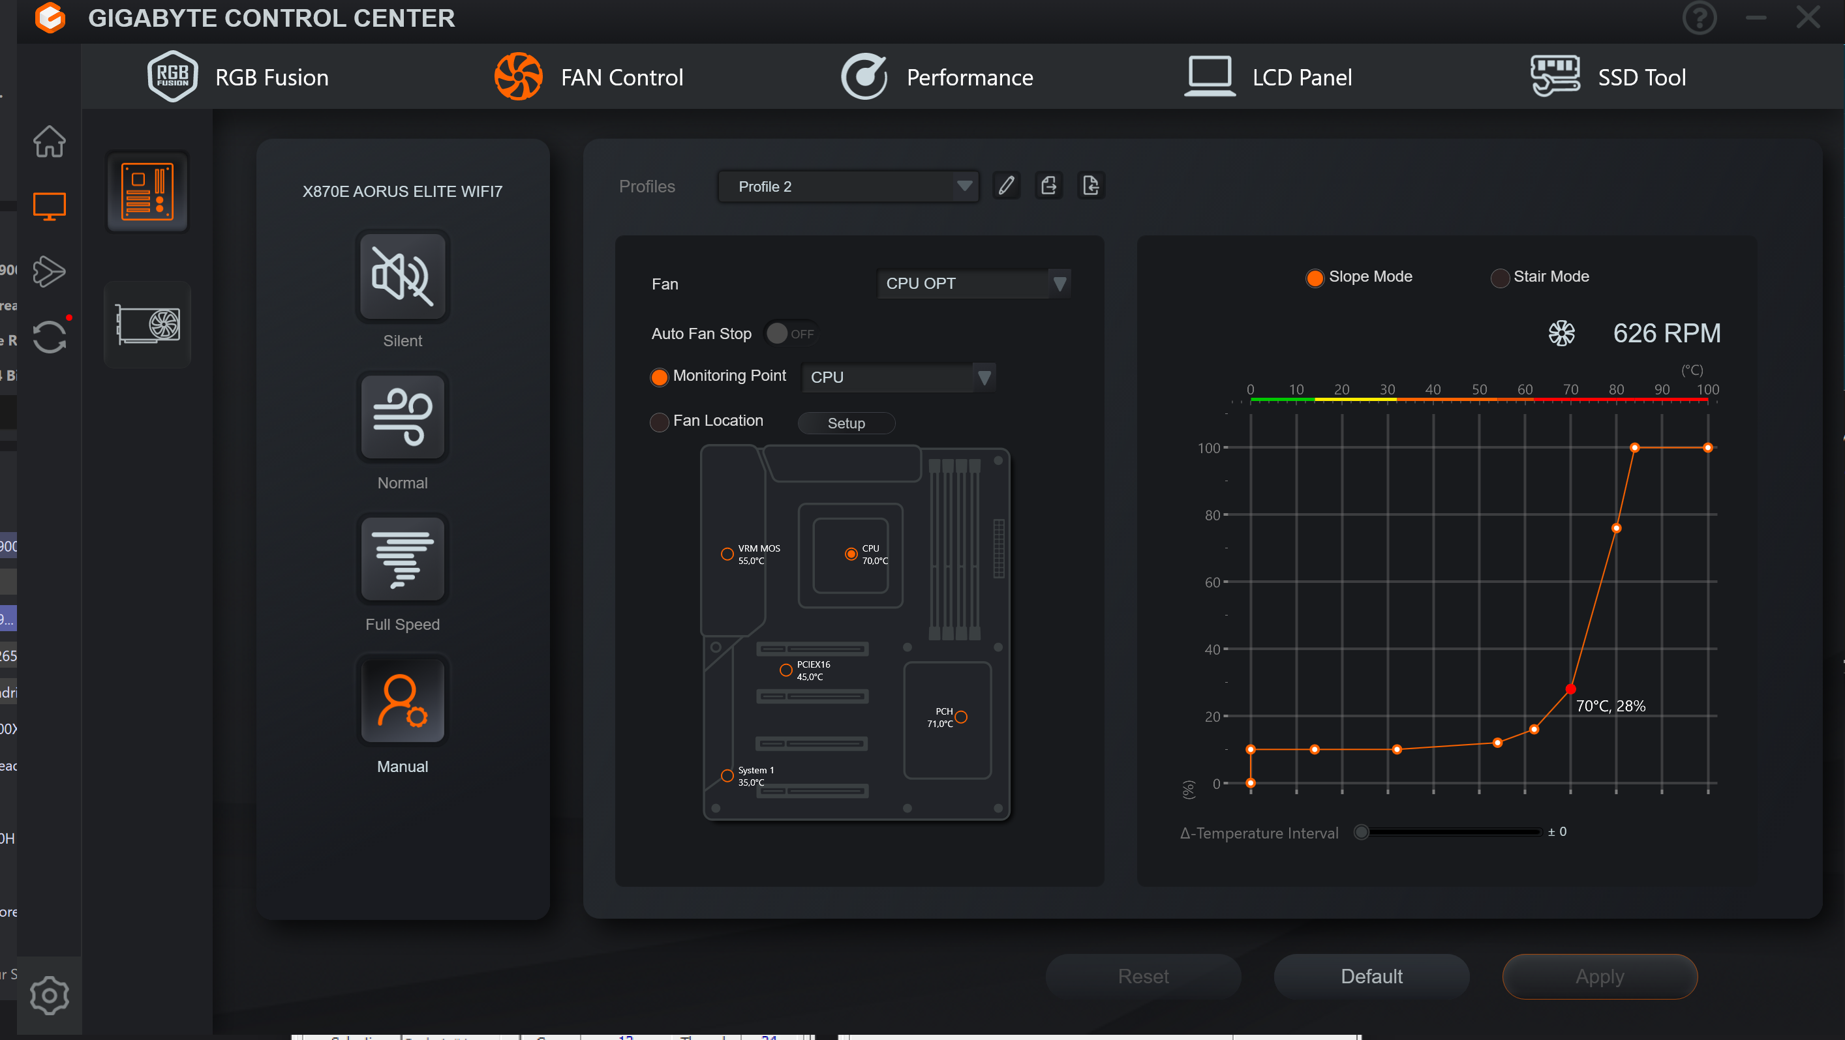Click the Apply button
The image size is (1845, 1040).
click(1600, 976)
